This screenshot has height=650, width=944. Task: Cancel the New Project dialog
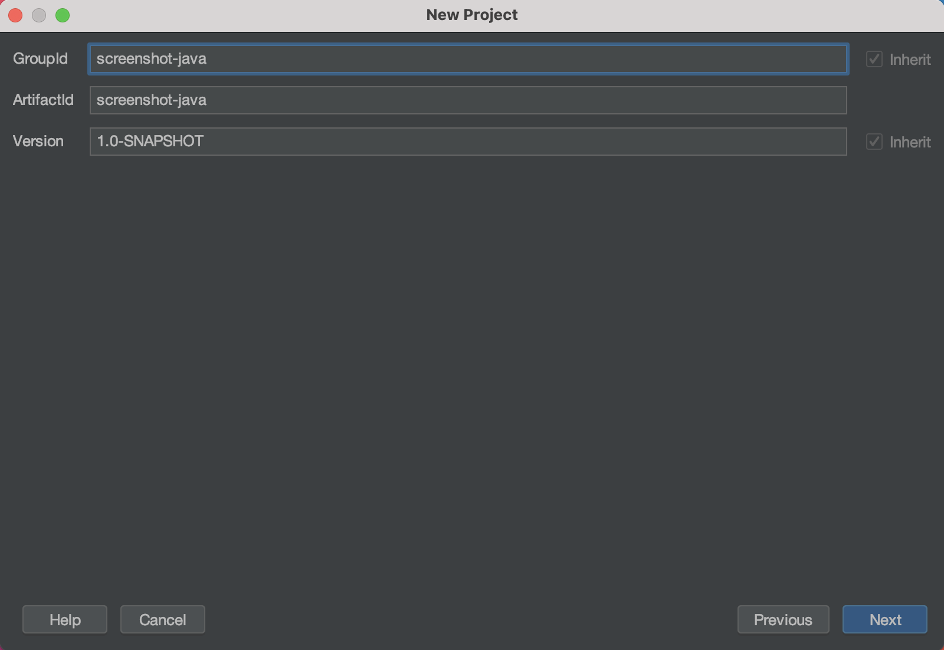pyautogui.click(x=163, y=619)
